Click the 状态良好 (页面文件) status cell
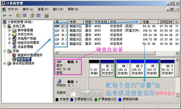Viewport: 181px width, 109px height. click(125, 30)
